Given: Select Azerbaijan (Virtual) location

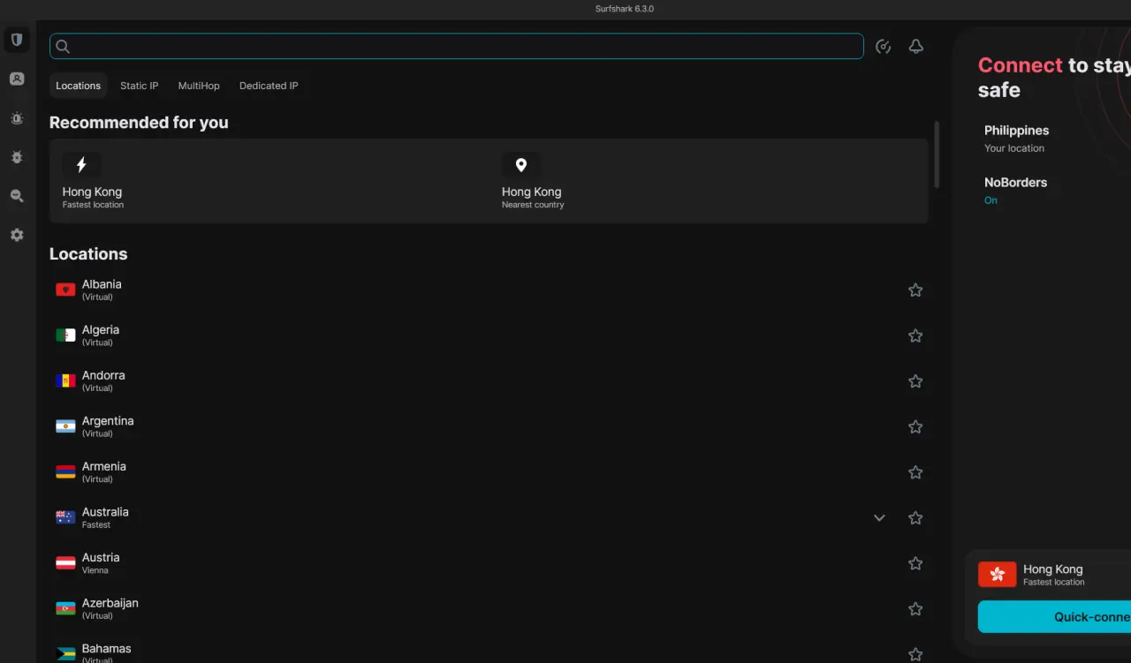Looking at the screenshot, I should click(x=489, y=609).
